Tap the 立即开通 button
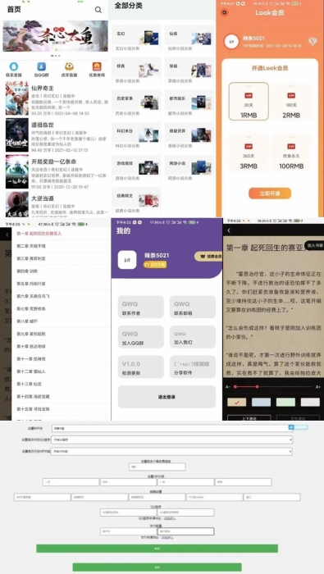The width and height of the screenshot is (324, 574). pos(270,194)
